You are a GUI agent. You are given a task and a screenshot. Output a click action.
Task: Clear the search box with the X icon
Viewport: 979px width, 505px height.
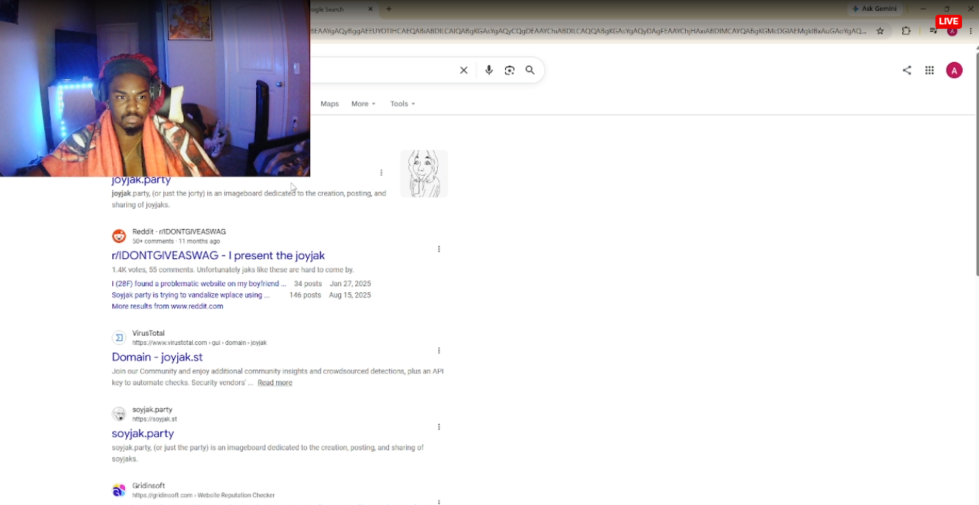pyautogui.click(x=464, y=70)
